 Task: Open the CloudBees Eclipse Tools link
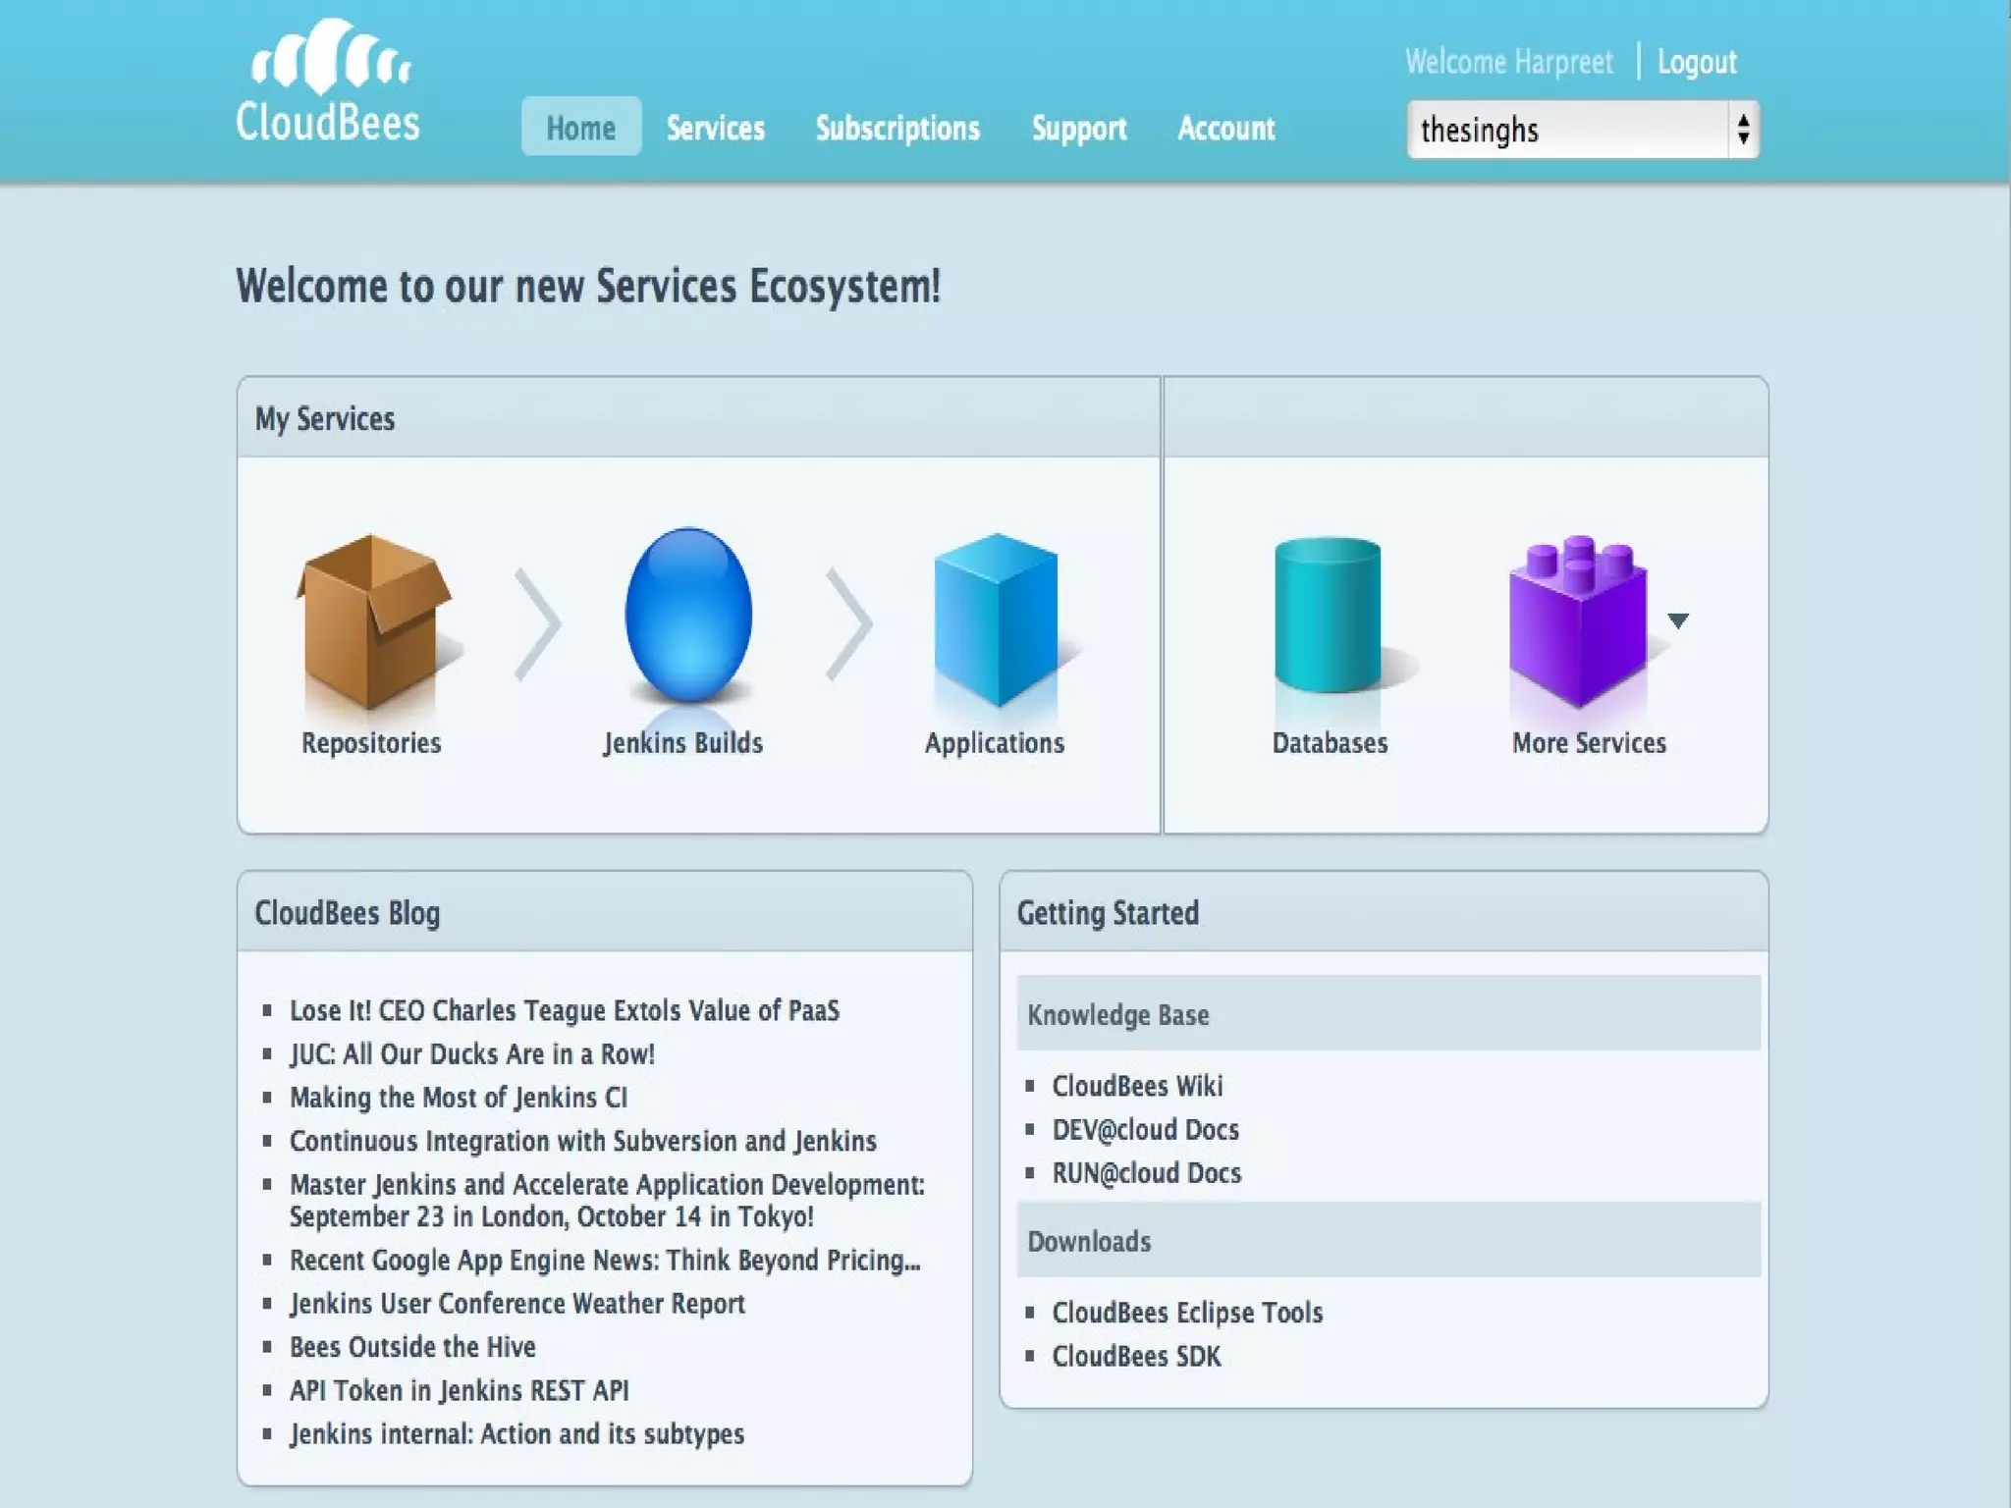[x=1187, y=1313]
